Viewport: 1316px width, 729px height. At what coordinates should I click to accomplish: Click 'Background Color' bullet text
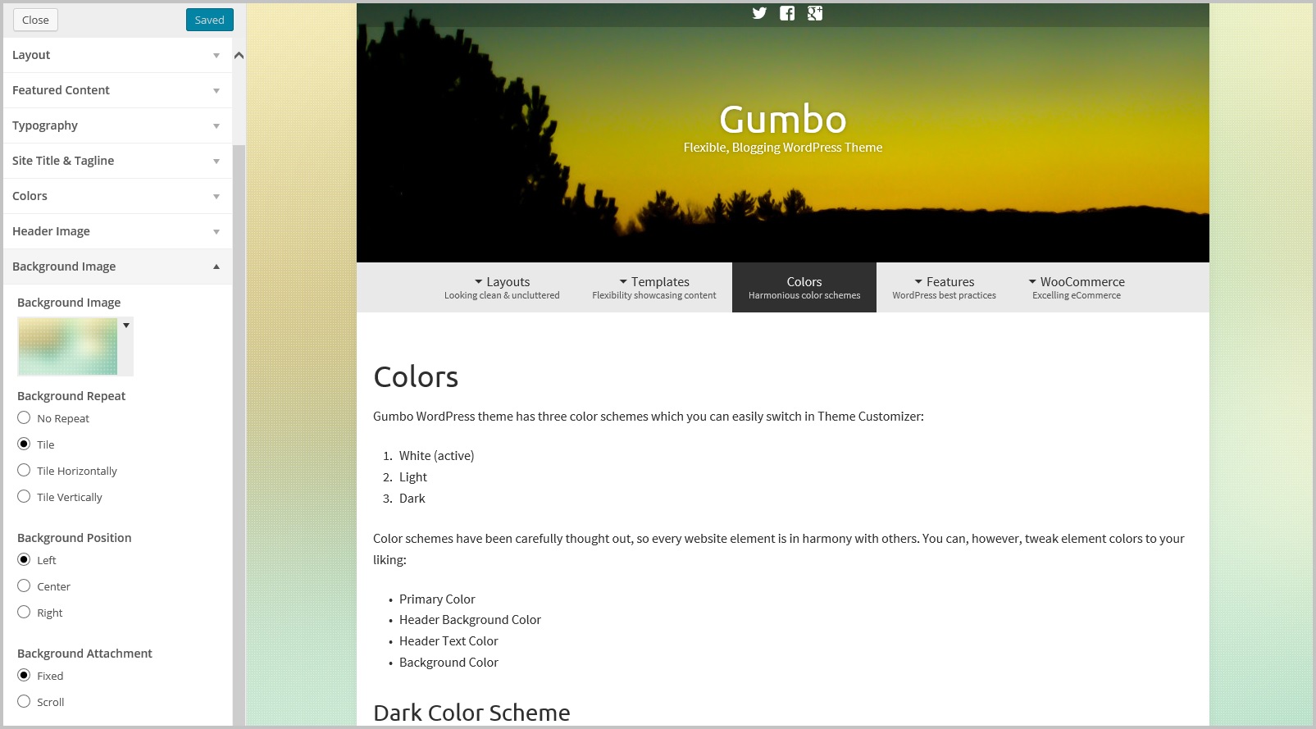449,663
